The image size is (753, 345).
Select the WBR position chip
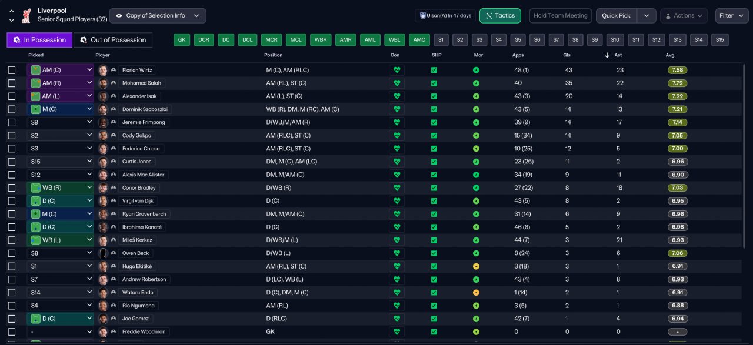[x=321, y=40]
